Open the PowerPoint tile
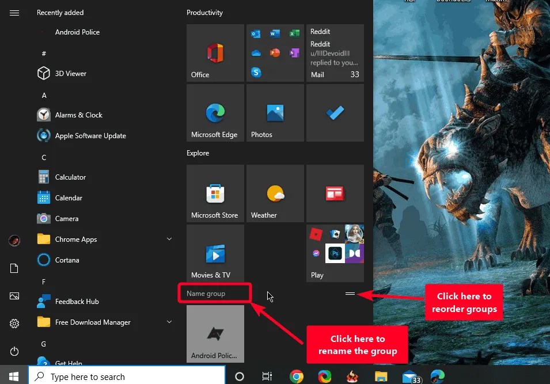The image size is (550, 384). pos(275,53)
